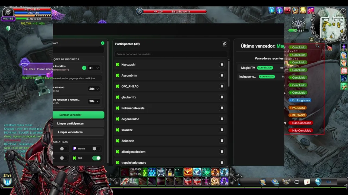This screenshot has width=348, height=195.
Task: Use the red potion in hotbar slot 8
Action: (x=188, y=181)
